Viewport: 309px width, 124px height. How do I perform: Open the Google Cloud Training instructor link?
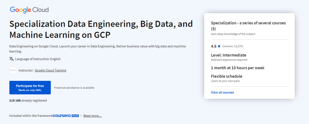click(x=50, y=70)
